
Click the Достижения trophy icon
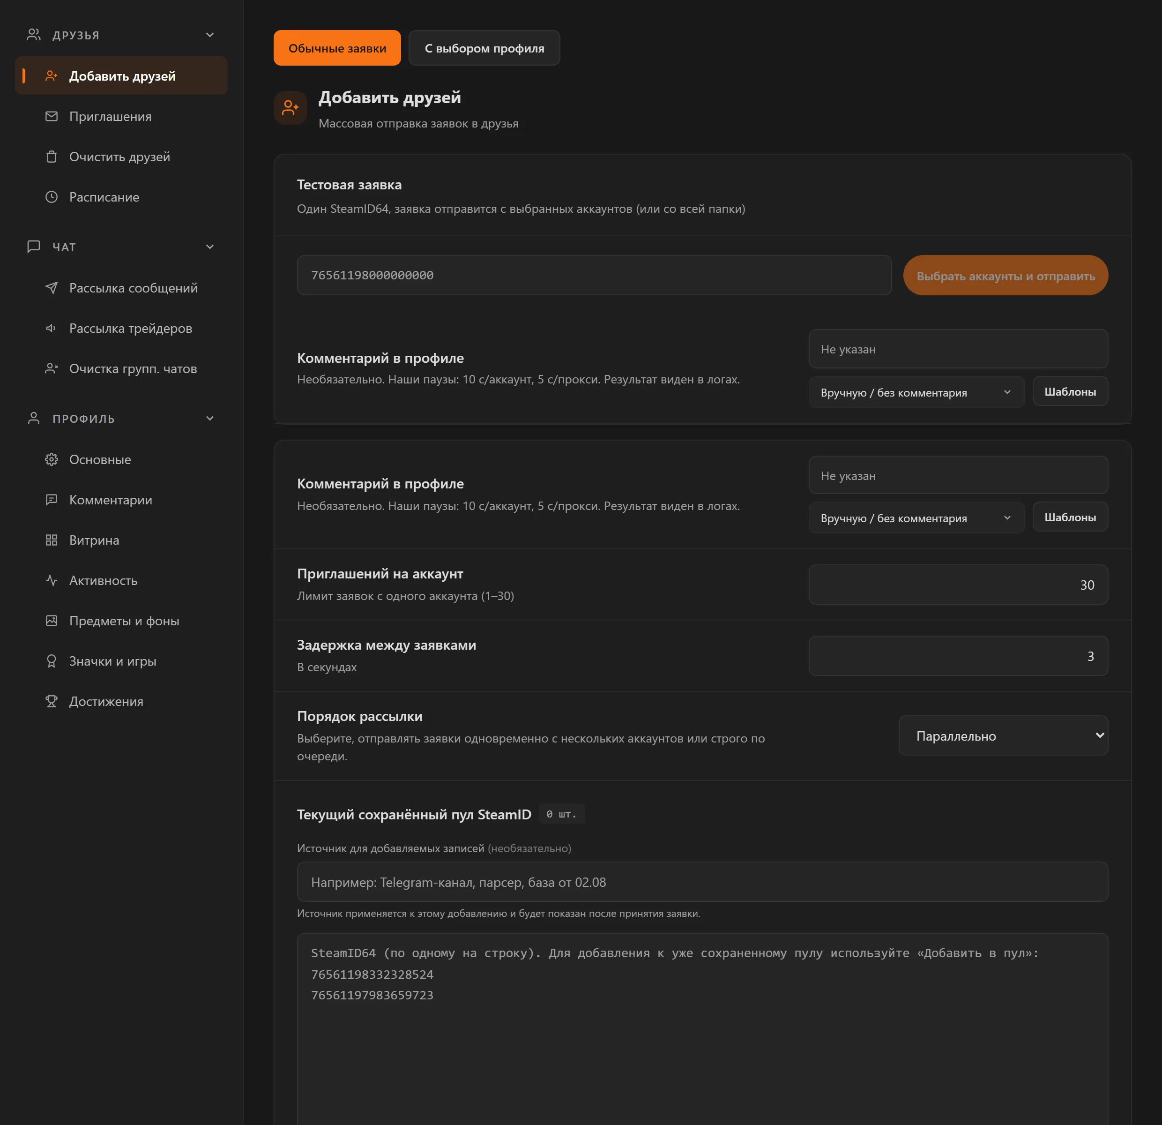(x=52, y=701)
